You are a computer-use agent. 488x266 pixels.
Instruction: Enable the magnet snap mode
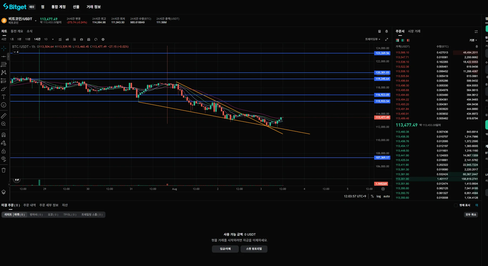pos(4,135)
